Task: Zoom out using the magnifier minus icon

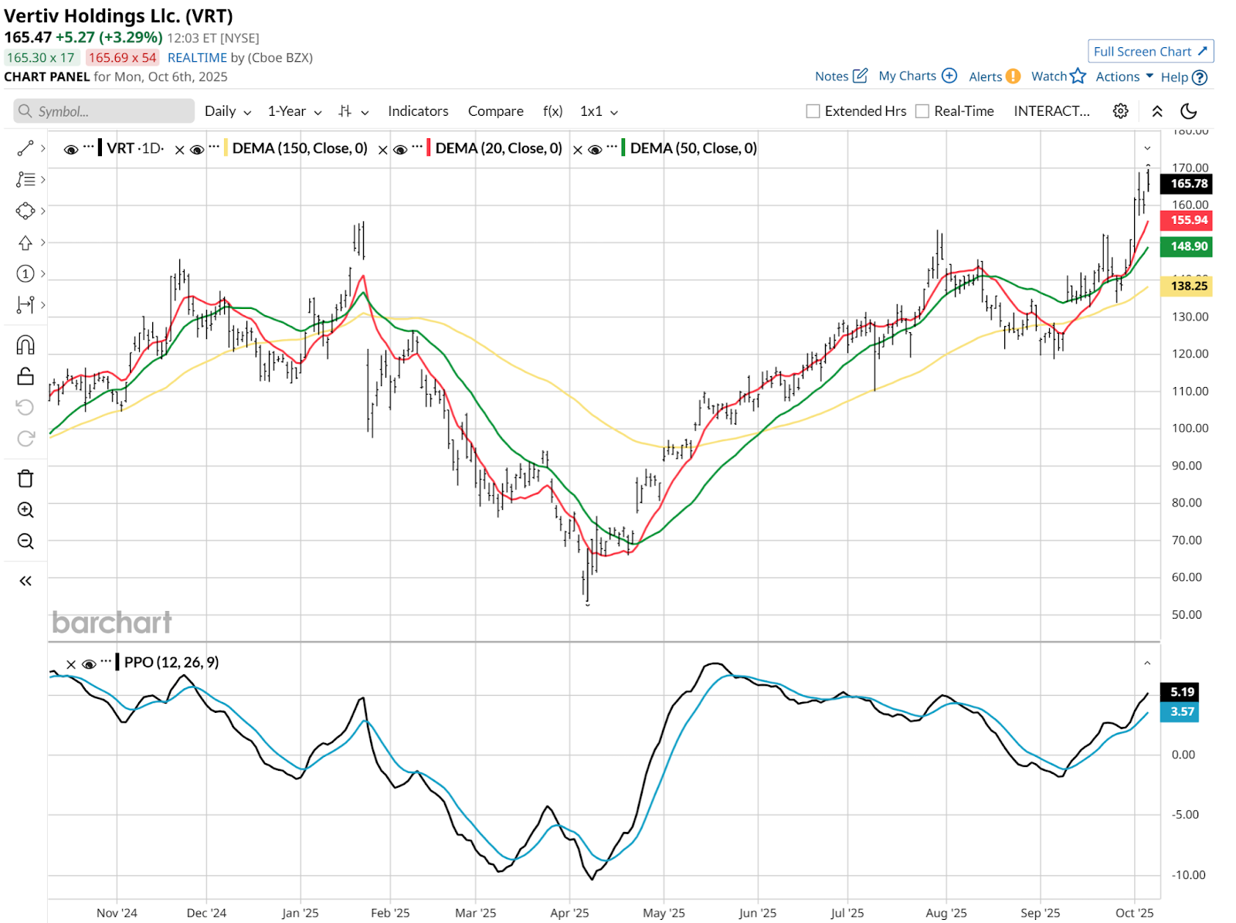Action: click(x=25, y=541)
